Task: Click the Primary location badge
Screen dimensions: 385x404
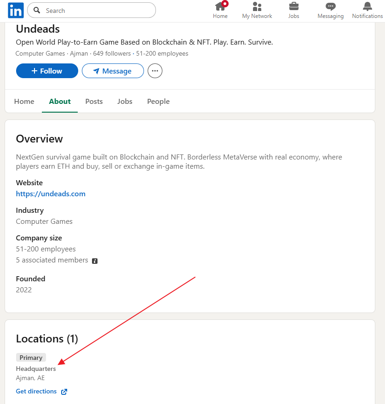Action: point(31,358)
